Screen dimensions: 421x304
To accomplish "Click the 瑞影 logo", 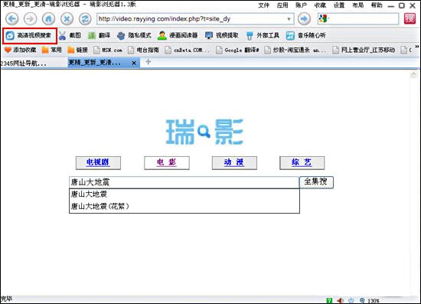I will (x=204, y=132).
